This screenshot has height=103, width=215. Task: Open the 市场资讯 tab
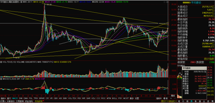point(39,101)
